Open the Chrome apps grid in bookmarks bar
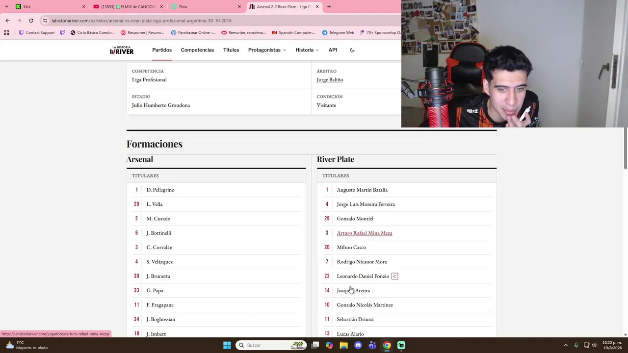 6,33
